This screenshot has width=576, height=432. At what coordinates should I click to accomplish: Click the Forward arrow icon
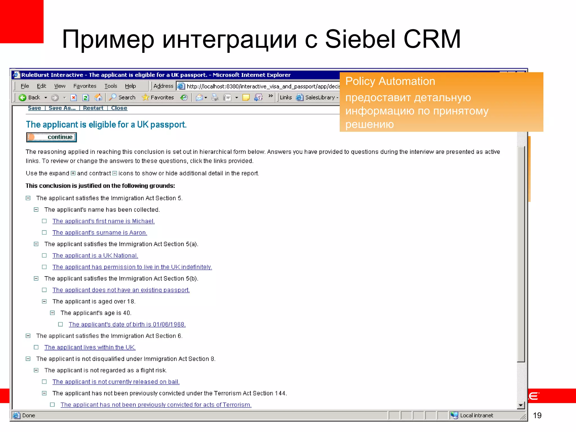point(55,98)
